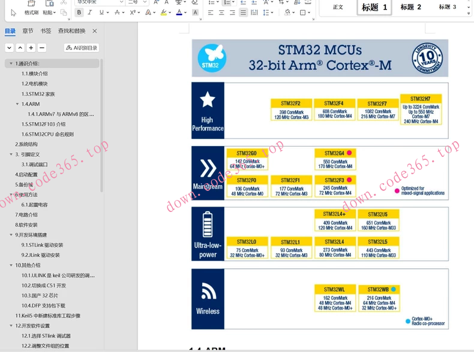The height and width of the screenshot is (352, 474).
Task: Click the text effects outlined A icon
Action: point(148,13)
